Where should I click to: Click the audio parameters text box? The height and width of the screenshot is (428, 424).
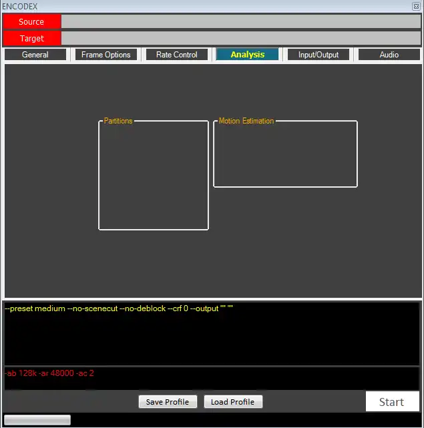[212, 379]
